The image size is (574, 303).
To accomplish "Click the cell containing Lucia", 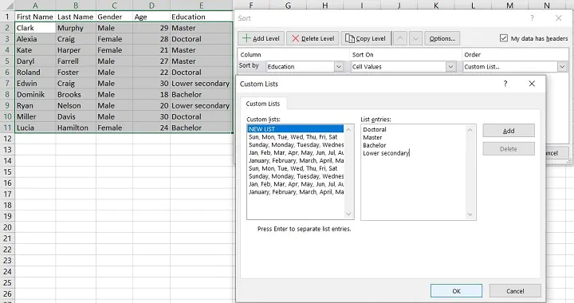I will click(x=35, y=128).
